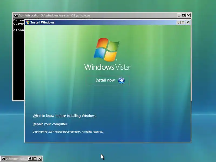Click the Install Windows title bar flag icon
The image size is (216, 162).
click(28, 22)
